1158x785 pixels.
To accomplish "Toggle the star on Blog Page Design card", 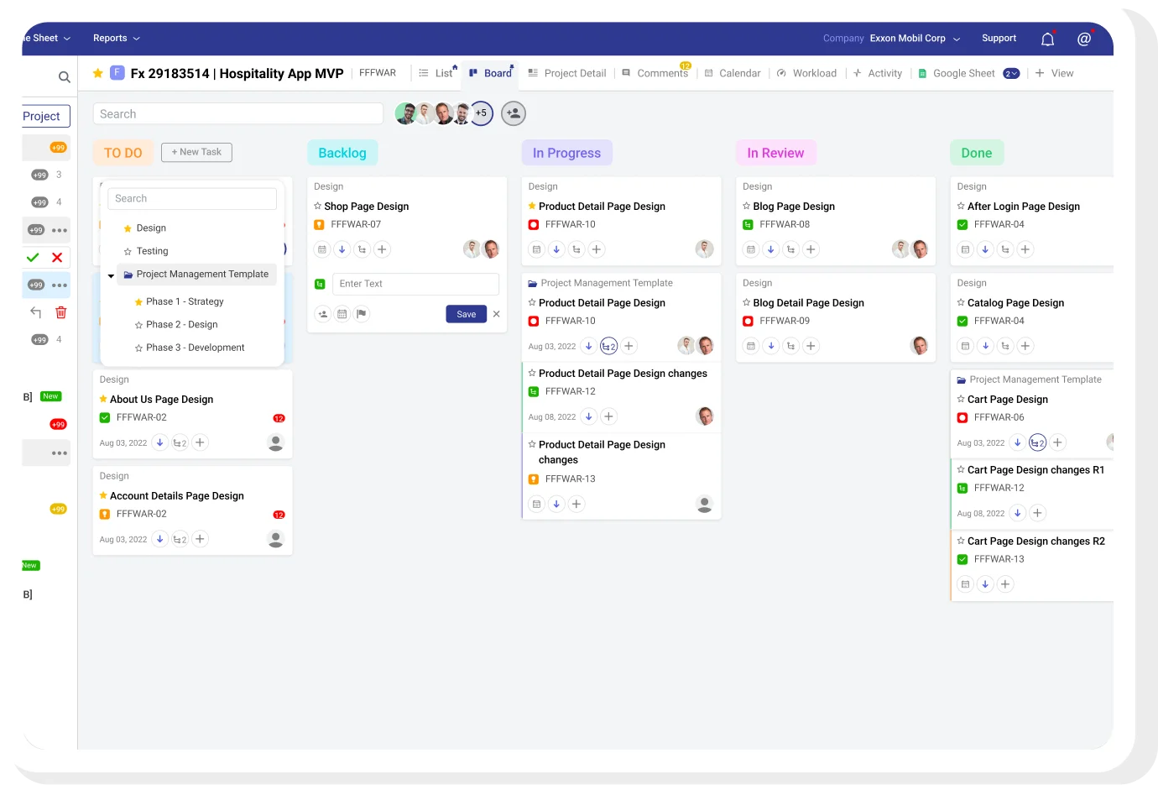I will coord(747,206).
